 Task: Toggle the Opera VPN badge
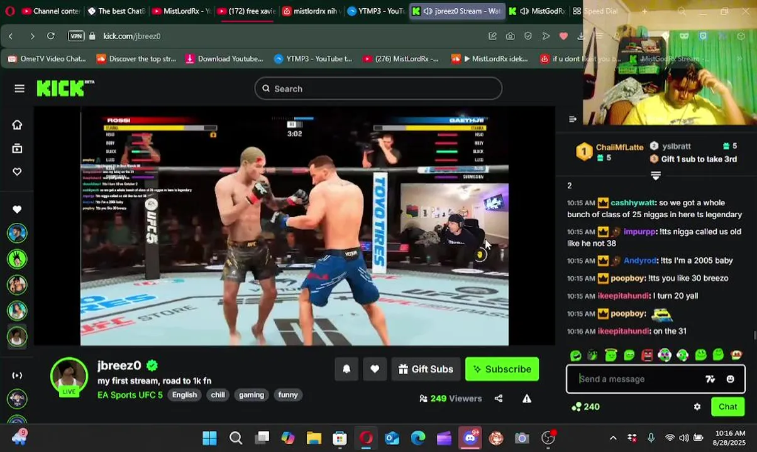click(76, 36)
